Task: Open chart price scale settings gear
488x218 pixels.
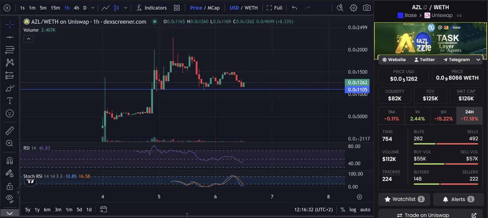Action: pos(359,197)
